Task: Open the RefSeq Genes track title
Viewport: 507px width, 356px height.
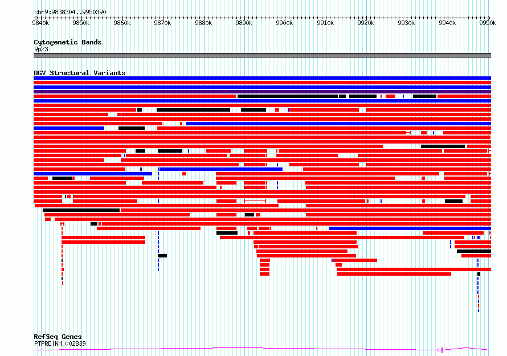Action: point(58,337)
